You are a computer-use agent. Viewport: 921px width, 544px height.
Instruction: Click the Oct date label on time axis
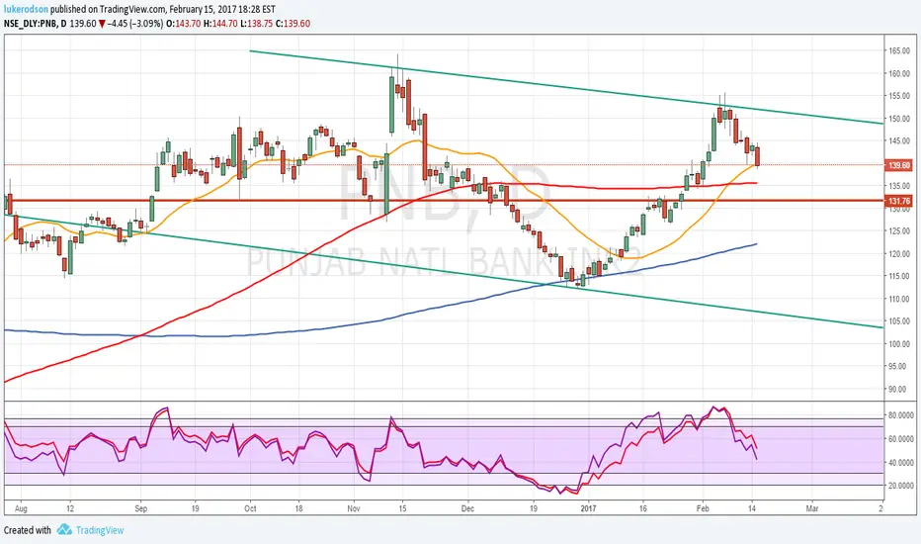250,508
